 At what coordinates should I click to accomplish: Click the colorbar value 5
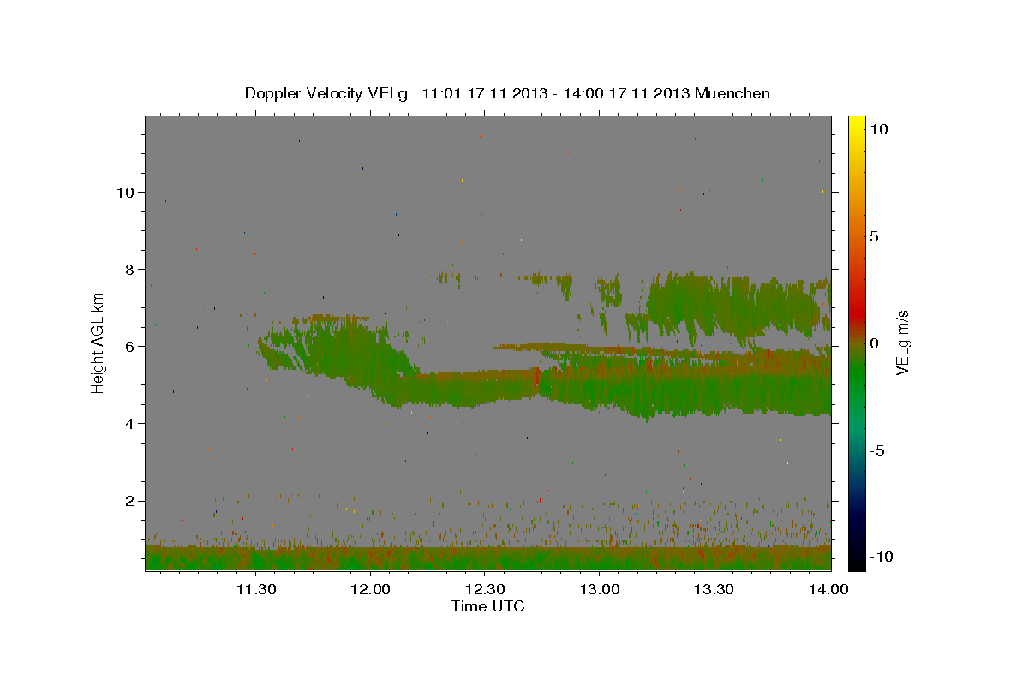(x=874, y=236)
